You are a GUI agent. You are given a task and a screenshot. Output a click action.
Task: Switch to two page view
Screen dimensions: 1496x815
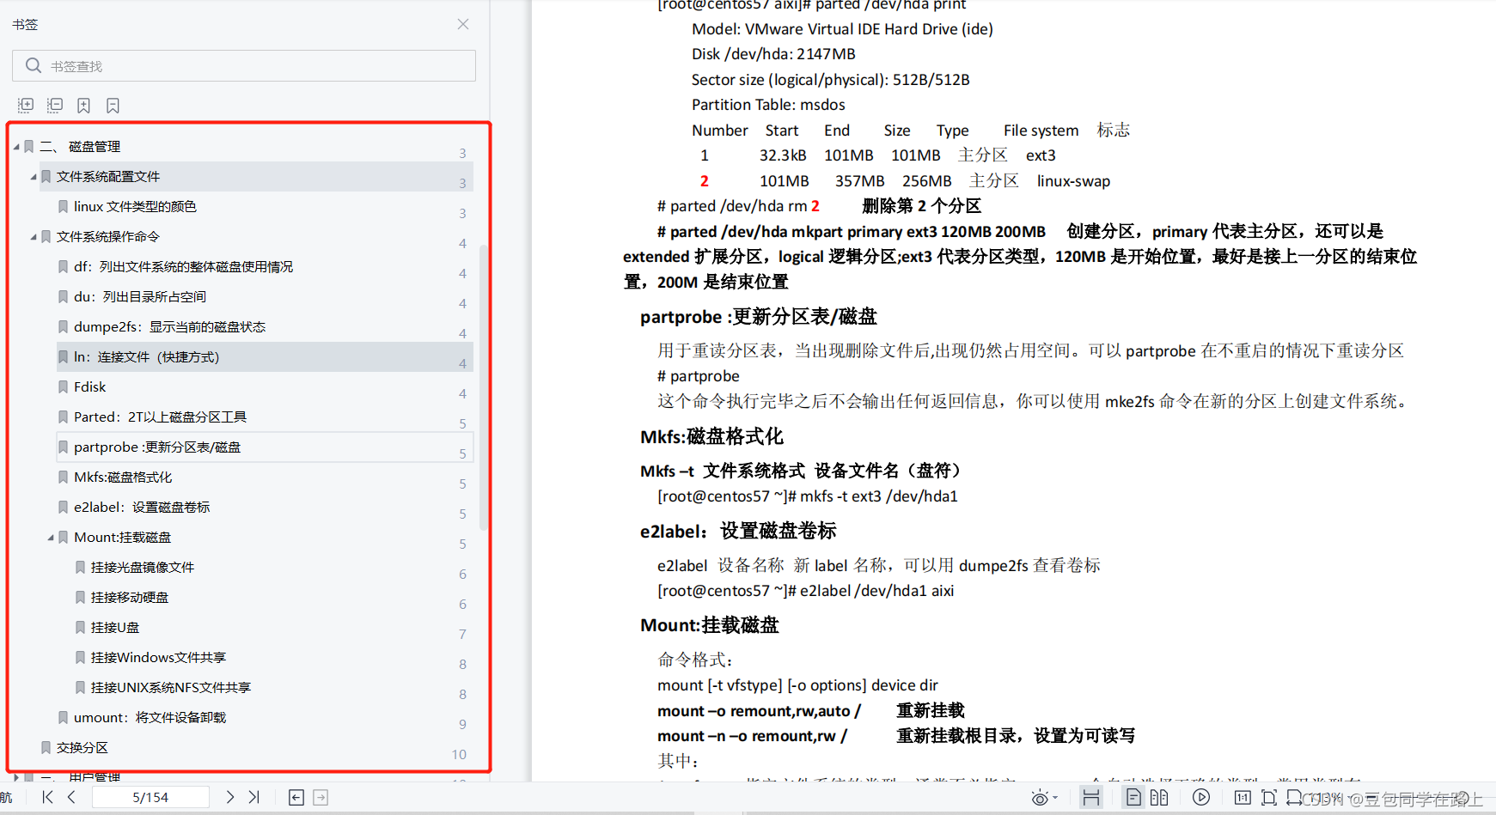pos(1159,798)
